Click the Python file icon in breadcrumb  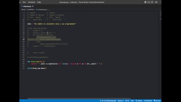coord(37,10)
